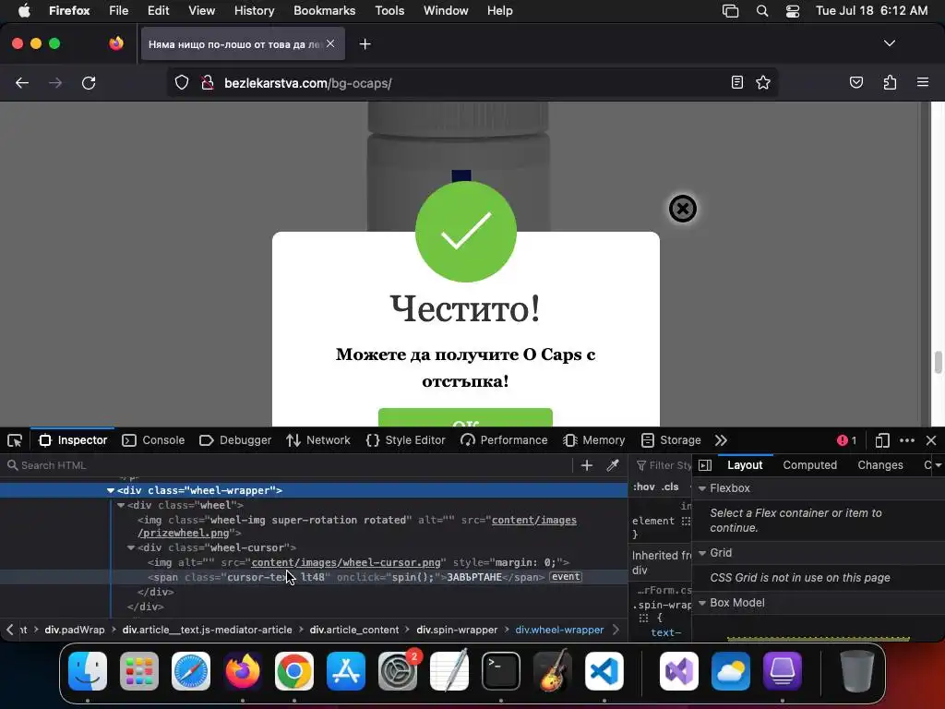Open a new tab with plus

point(365,44)
